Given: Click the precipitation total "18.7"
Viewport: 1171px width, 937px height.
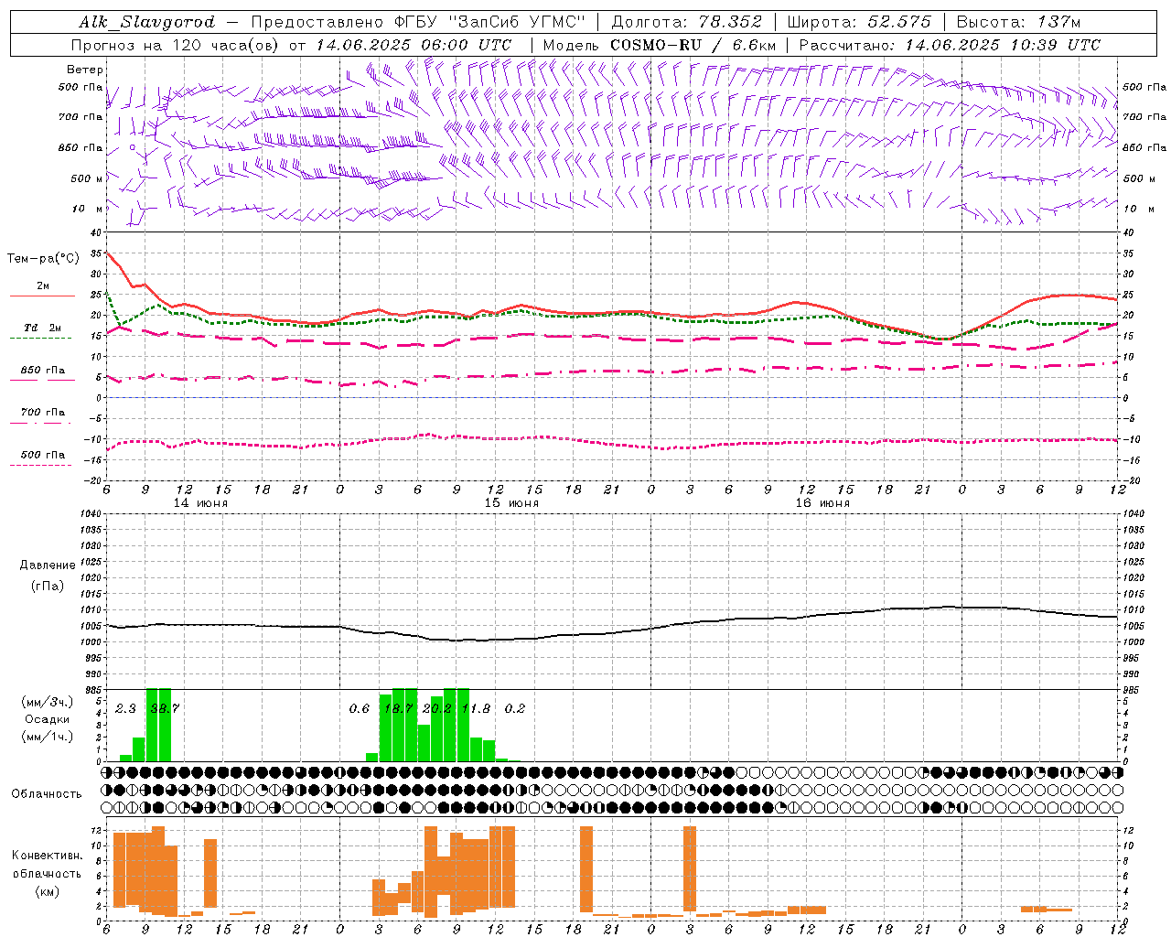Looking at the screenshot, I should tap(399, 708).
